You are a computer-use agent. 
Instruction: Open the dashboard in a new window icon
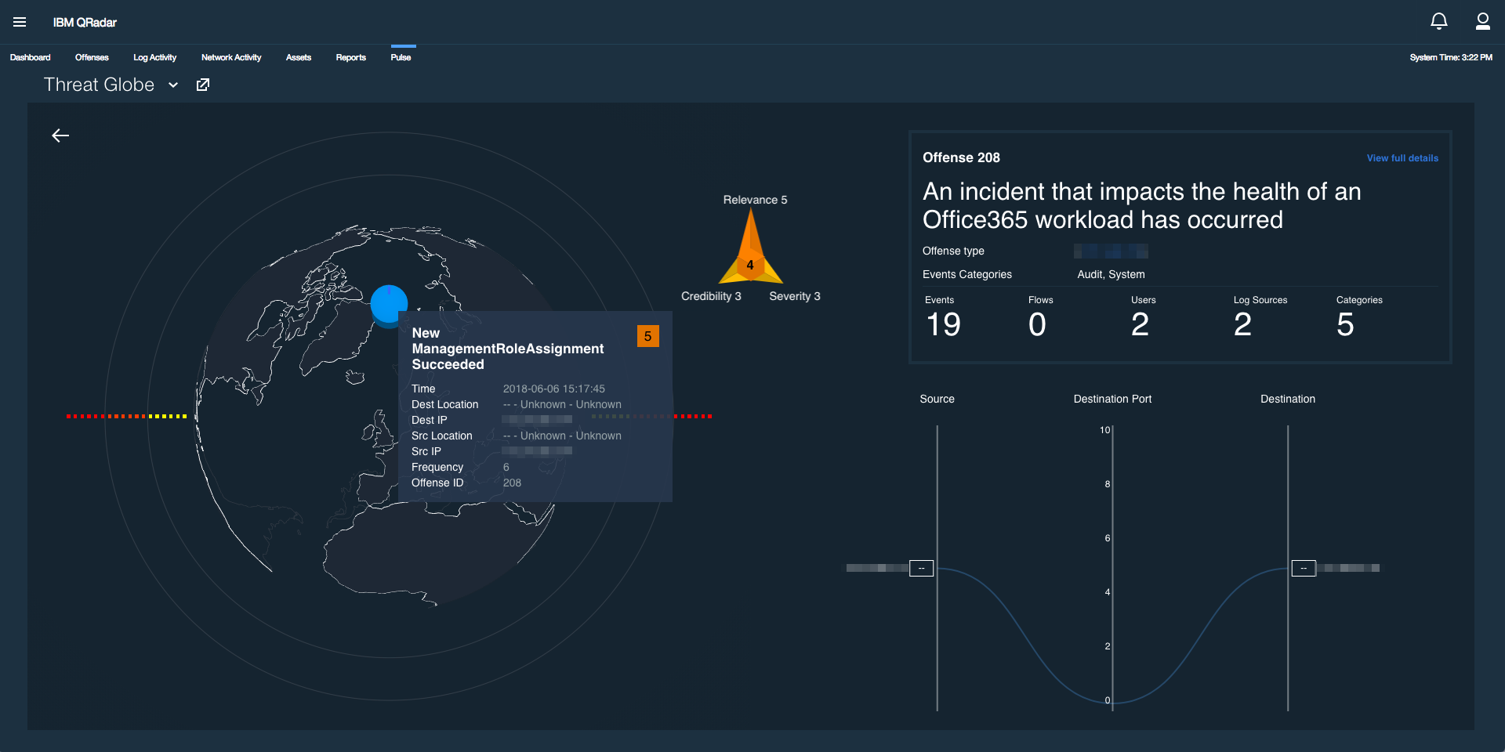202,85
